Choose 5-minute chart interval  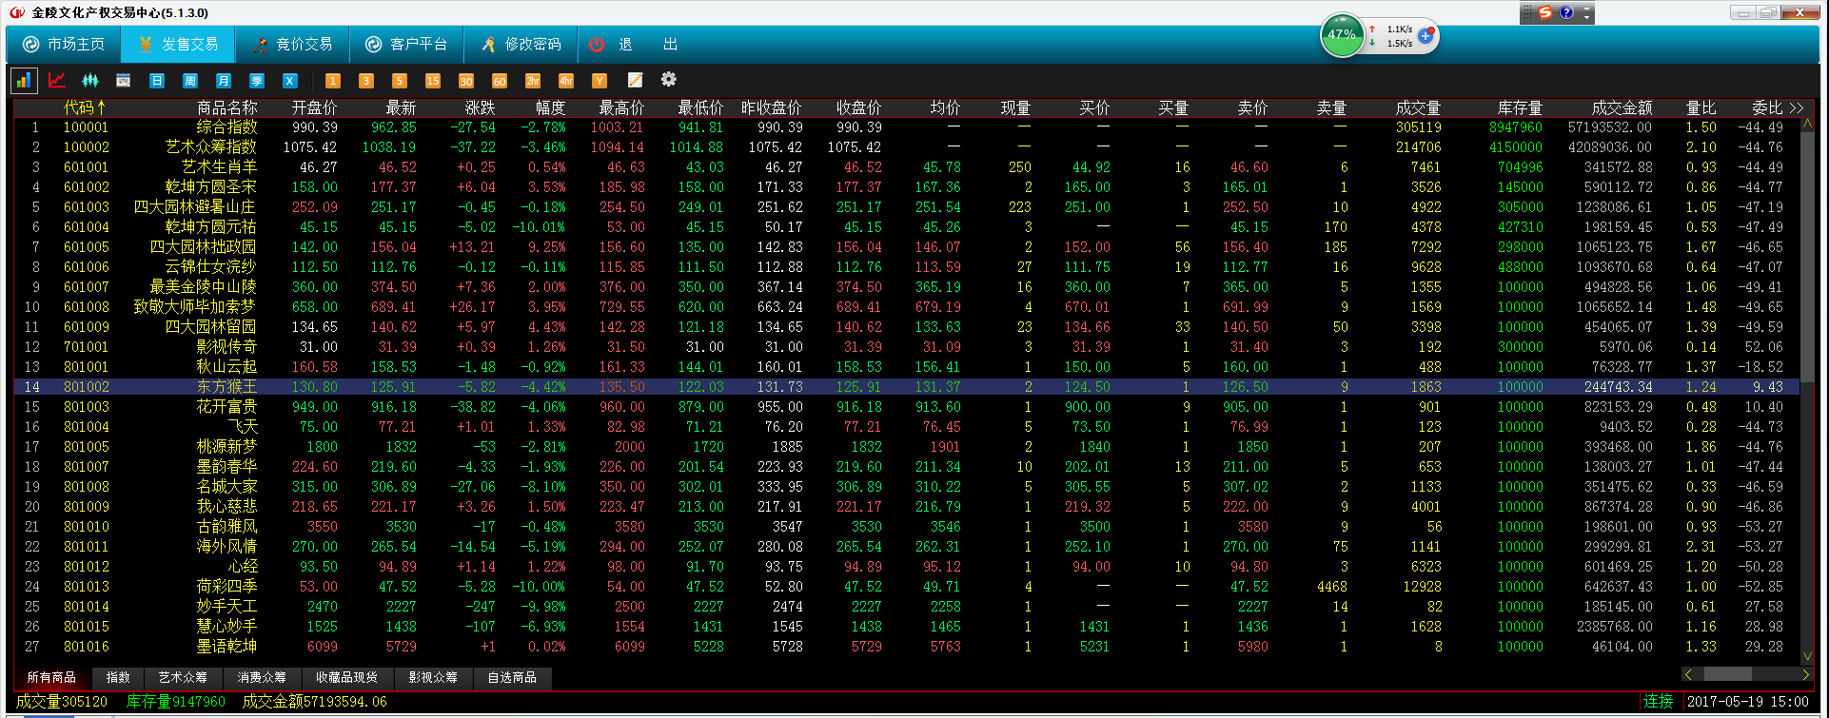400,81
